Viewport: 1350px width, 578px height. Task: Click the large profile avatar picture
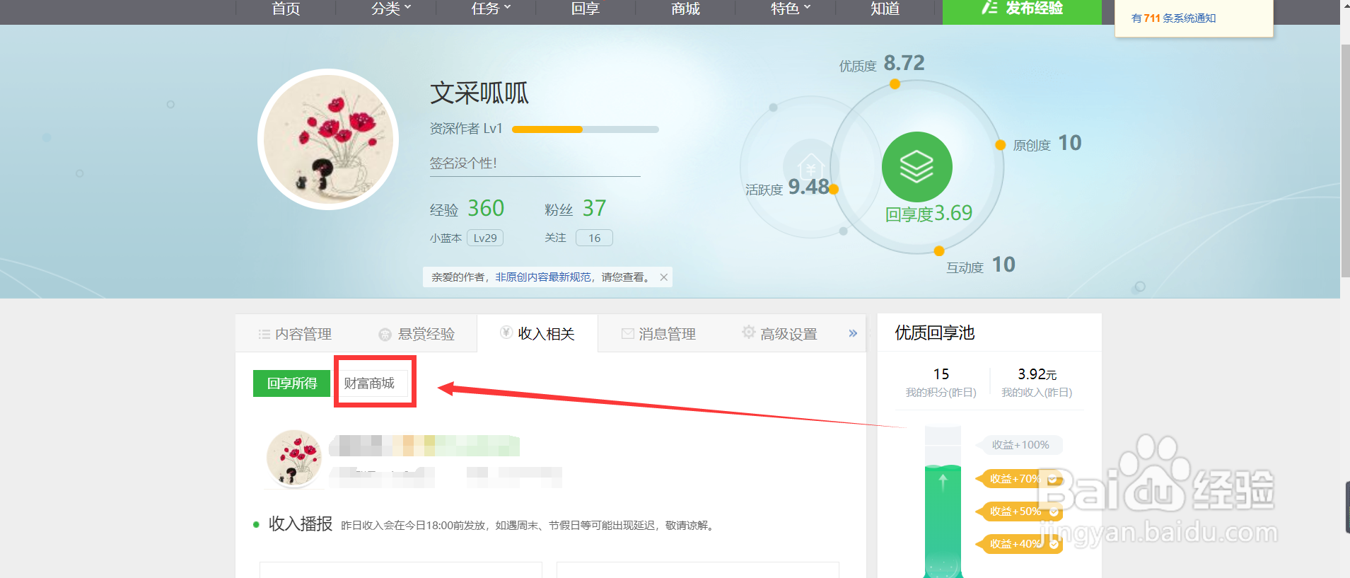point(328,139)
